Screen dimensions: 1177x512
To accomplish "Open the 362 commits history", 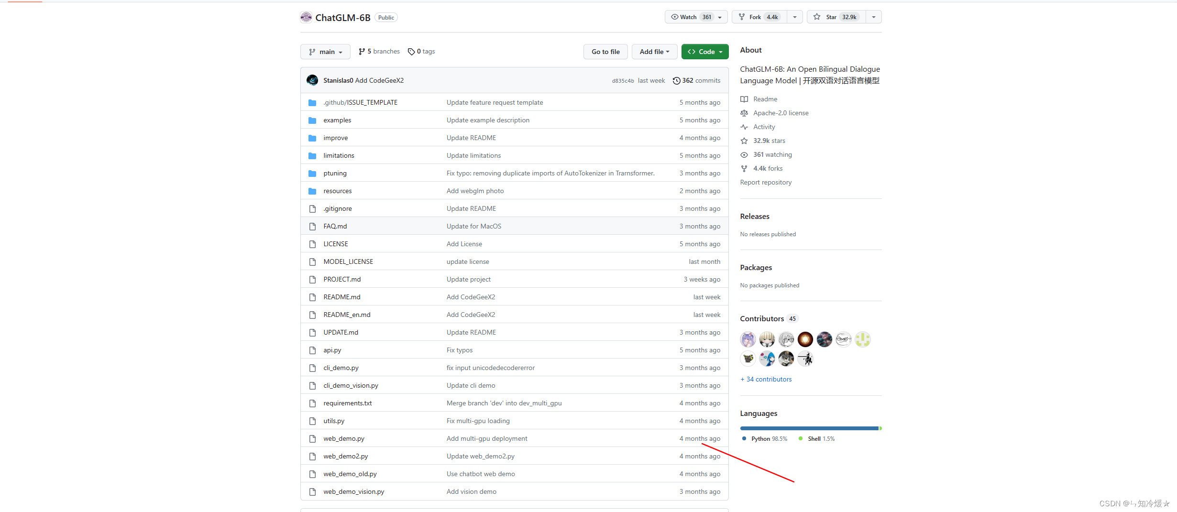I will point(696,80).
